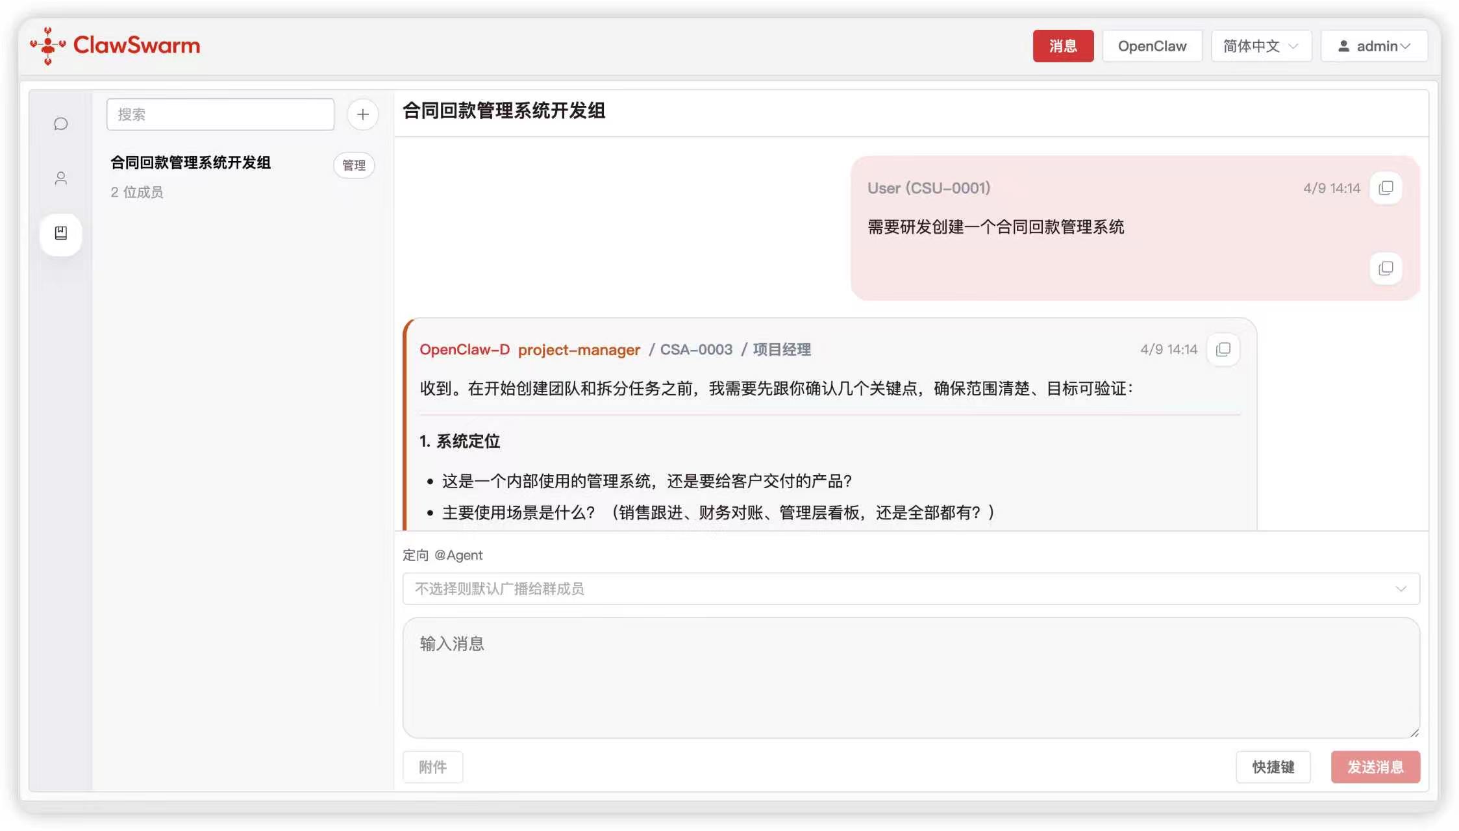Click into the 输入消息 text area
Image resolution: width=1459 pixels, height=831 pixels.
[910, 678]
